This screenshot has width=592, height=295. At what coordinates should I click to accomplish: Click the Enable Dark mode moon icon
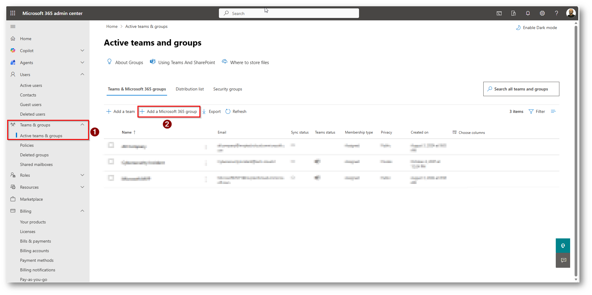tap(518, 28)
